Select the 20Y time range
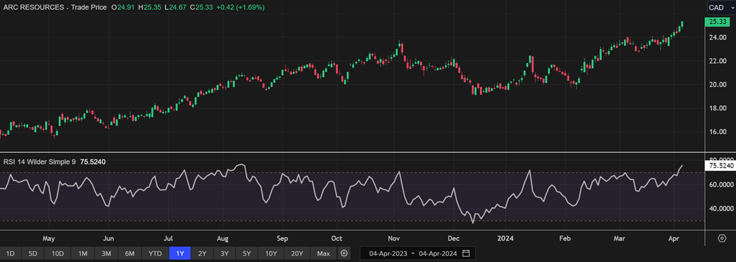The height and width of the screenshot is (262, 736). coord(297,253)
